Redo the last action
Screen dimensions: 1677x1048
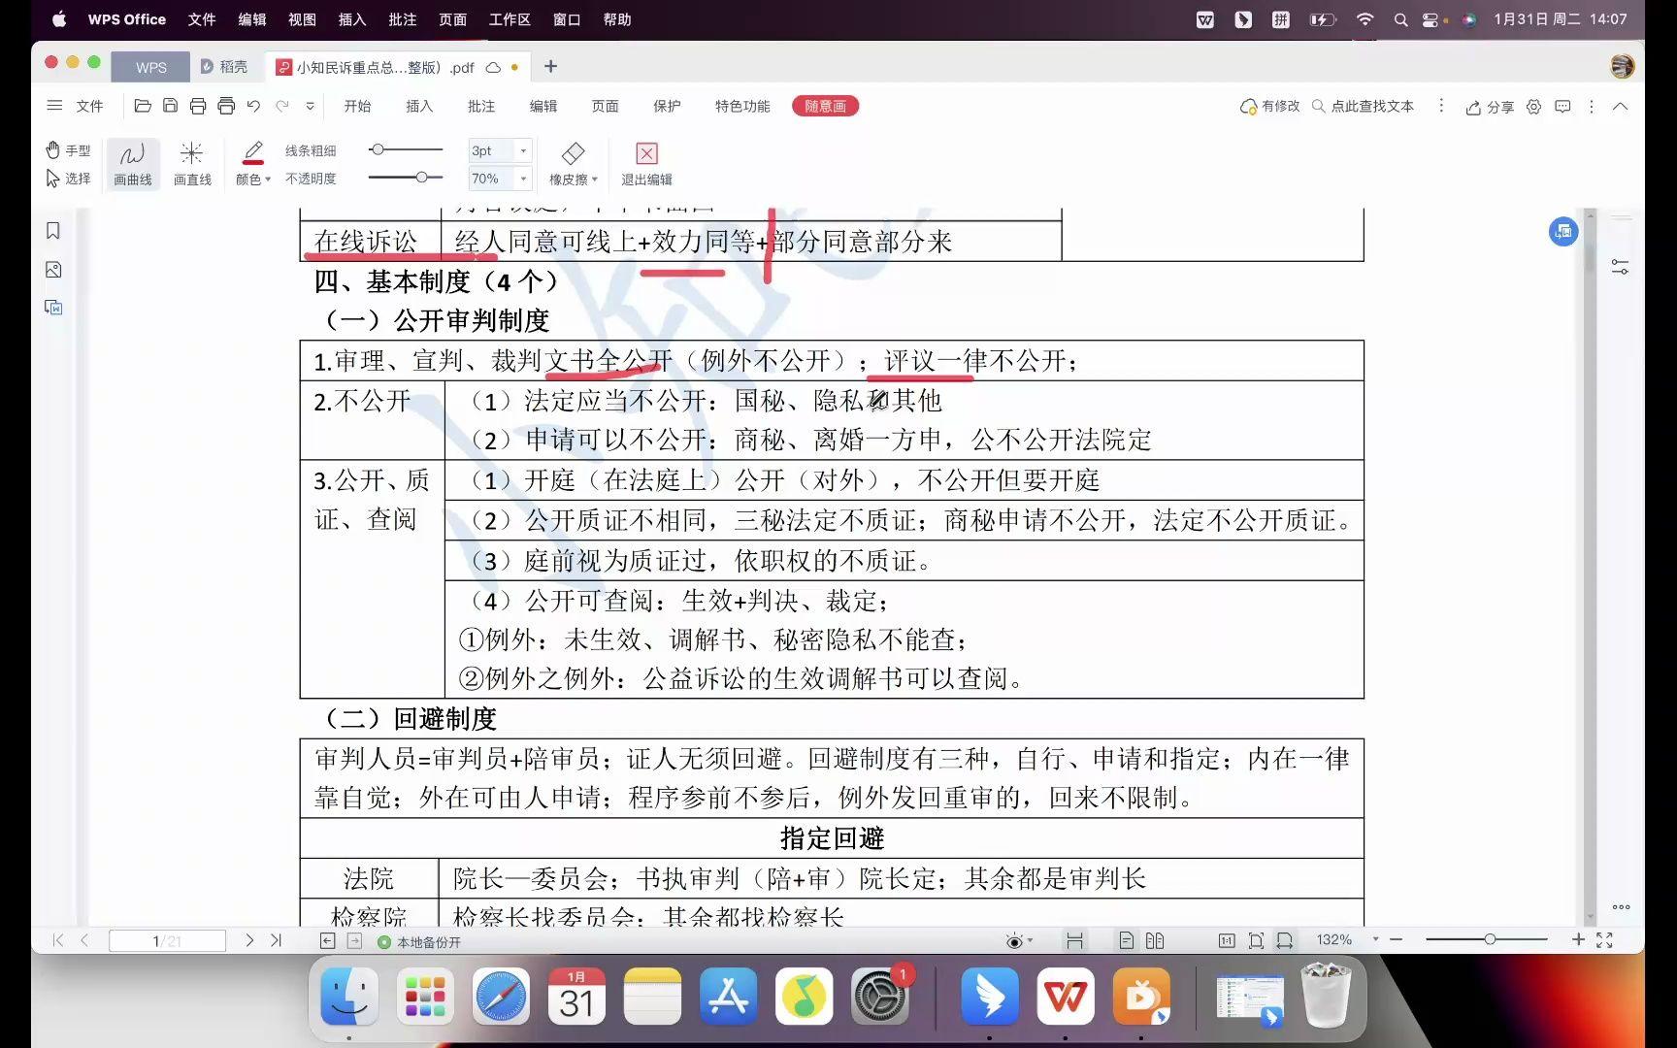[x=282, y=106]
